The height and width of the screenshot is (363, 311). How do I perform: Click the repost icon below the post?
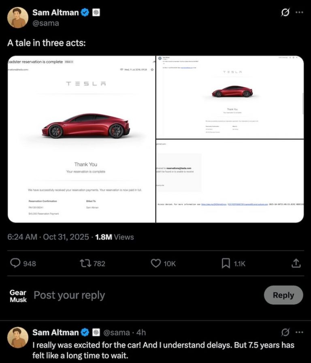[x=85, y=263]
